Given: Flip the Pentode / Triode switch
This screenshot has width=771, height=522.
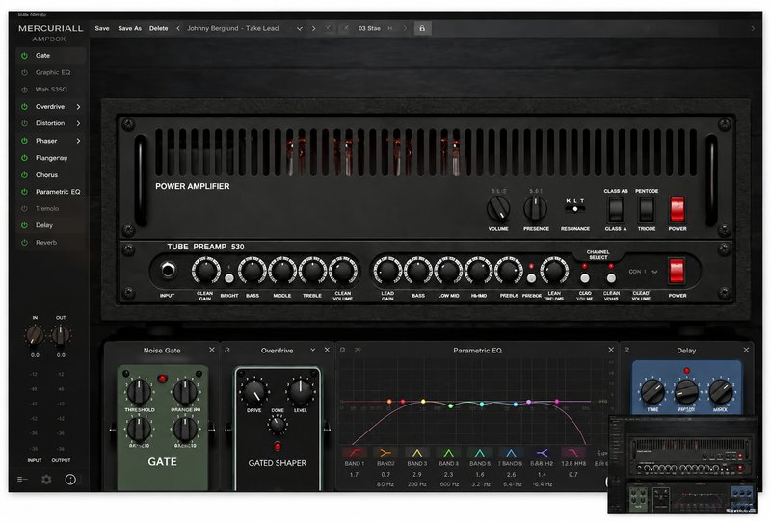Looking at the screenshot, I should (x=647, y=210).
